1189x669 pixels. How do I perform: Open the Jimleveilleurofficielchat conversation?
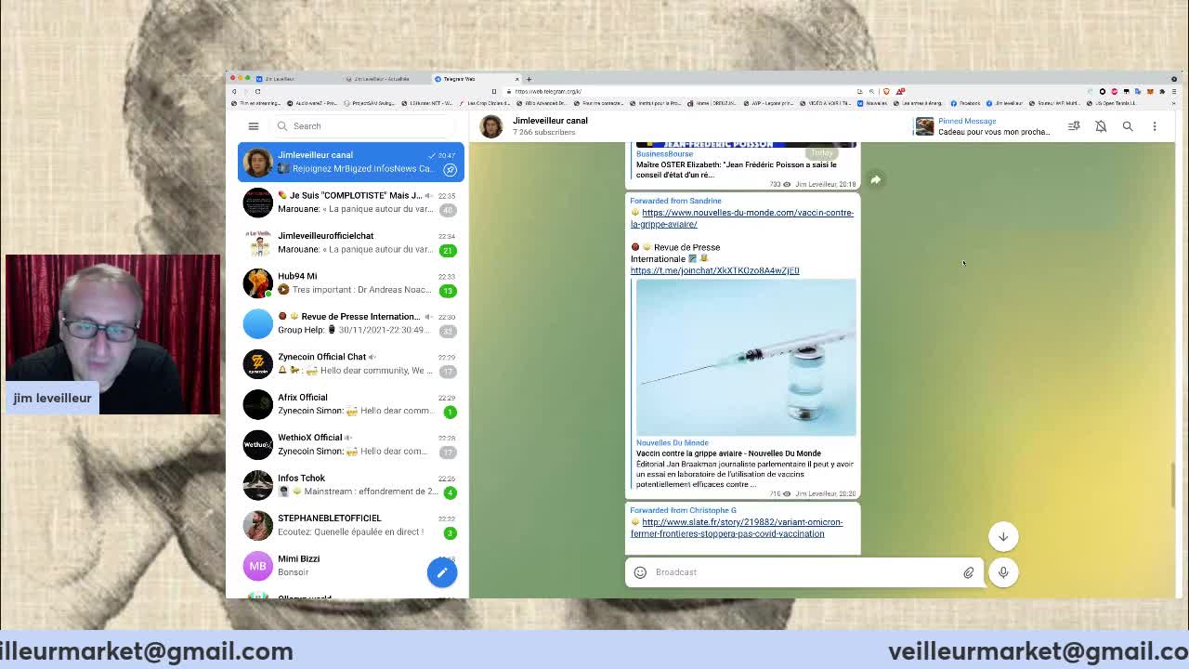point(351,243)
